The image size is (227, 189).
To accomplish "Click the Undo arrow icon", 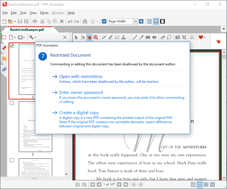I will [70, 21].
